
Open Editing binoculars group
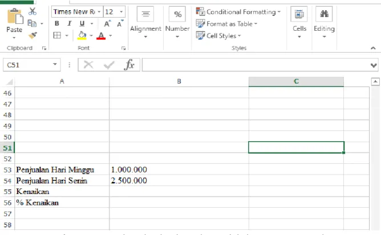click(324, 14)
